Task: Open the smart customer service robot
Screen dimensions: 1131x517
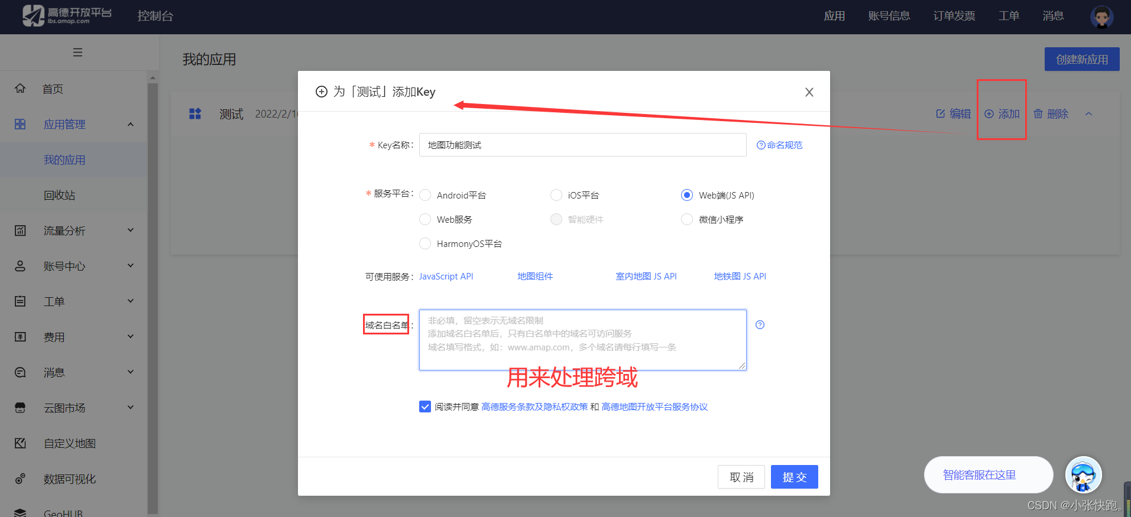Action: click(x=1084, y=474)
